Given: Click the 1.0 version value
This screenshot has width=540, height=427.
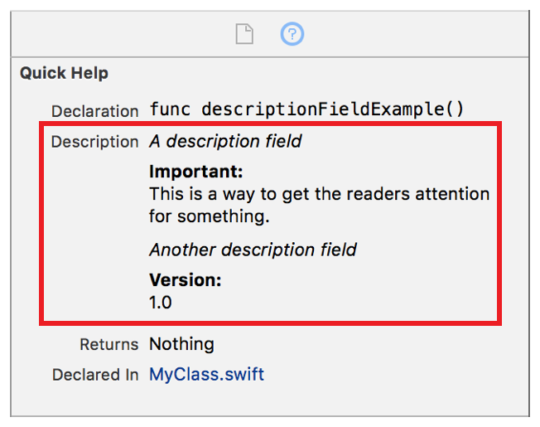Looking at the screenshot, I should click(161, 303).
